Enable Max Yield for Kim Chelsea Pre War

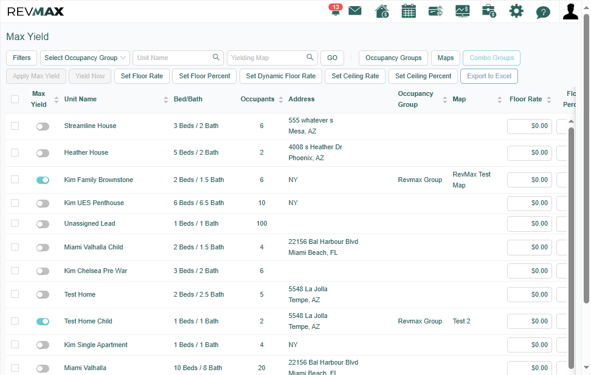point(43,271)
